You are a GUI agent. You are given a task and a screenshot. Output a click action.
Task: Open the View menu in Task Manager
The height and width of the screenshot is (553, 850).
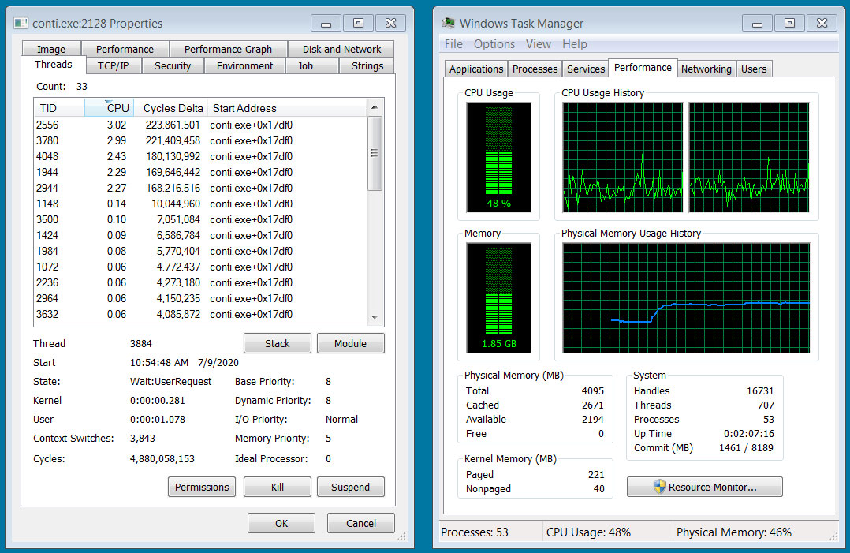(x=539, y=44)
